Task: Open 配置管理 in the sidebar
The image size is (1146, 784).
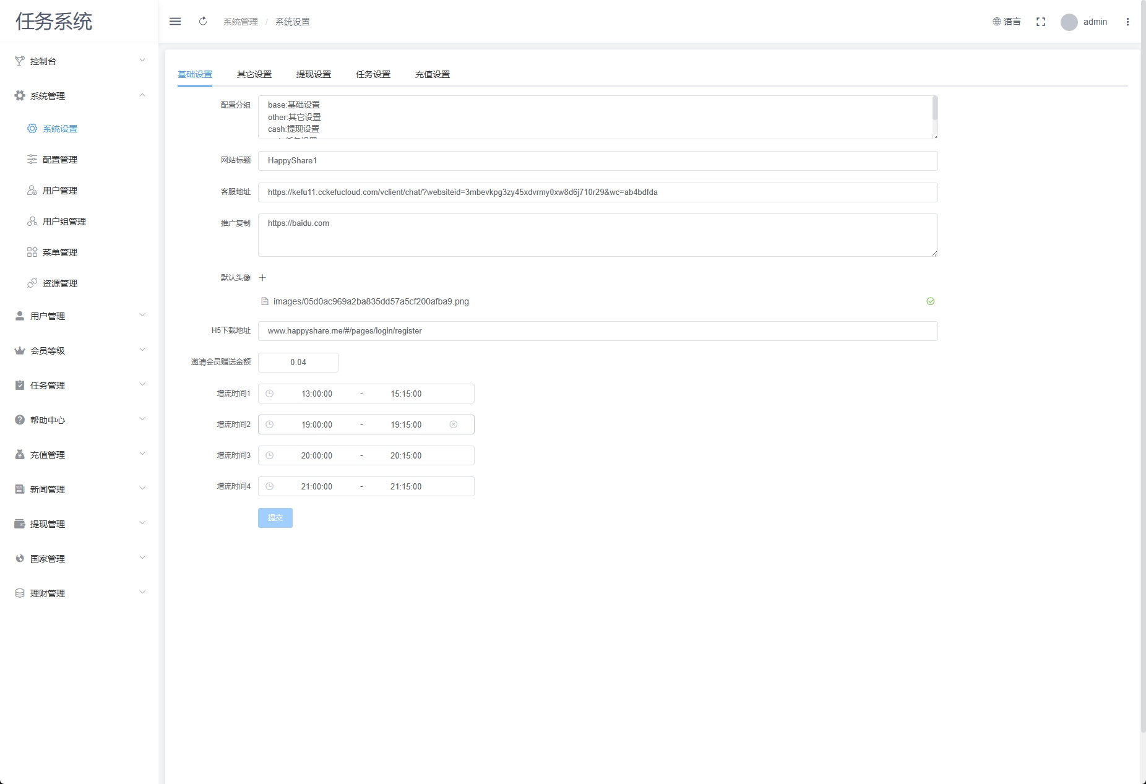Action: point(60,160)
